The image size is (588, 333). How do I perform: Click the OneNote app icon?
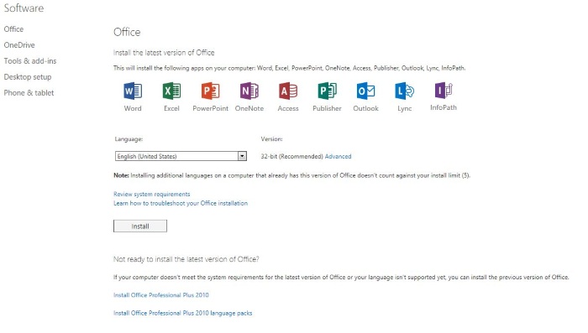(249, 91)
